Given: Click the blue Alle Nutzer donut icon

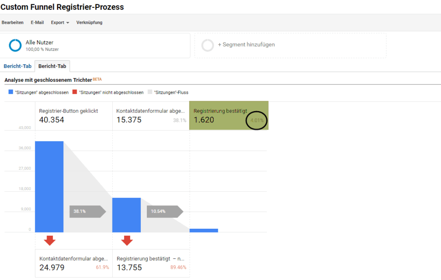Looking at the screenshot, I should [15, 45].
